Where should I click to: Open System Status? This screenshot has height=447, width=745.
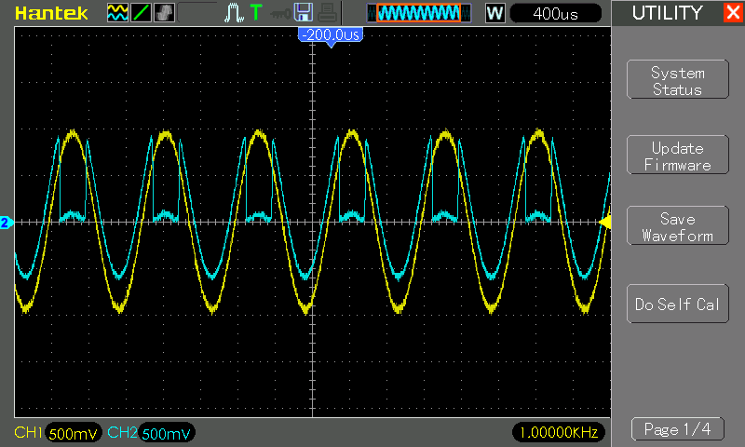pyautogui.click(x=678, y=79)
